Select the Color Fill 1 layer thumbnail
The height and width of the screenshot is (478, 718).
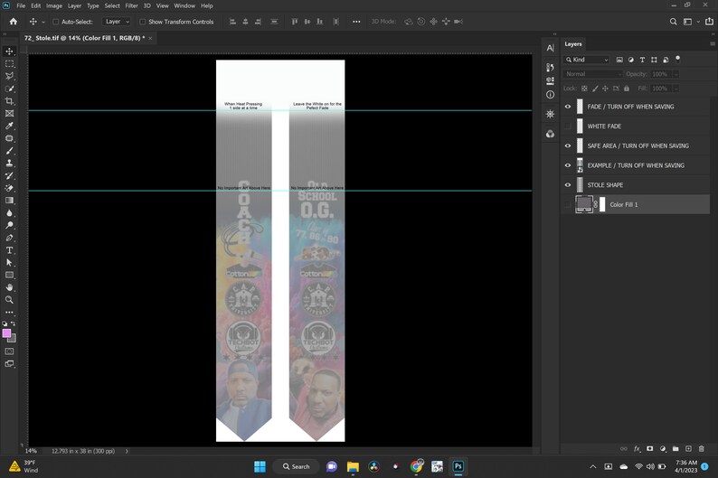tap(584, 204)
